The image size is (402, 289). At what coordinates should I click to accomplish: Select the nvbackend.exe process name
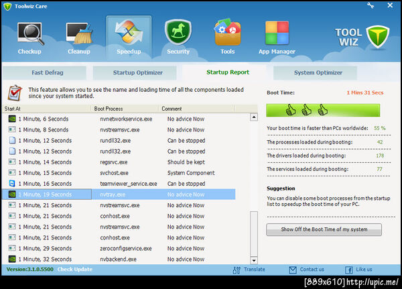pyautogui.click(x=118, y=259)
